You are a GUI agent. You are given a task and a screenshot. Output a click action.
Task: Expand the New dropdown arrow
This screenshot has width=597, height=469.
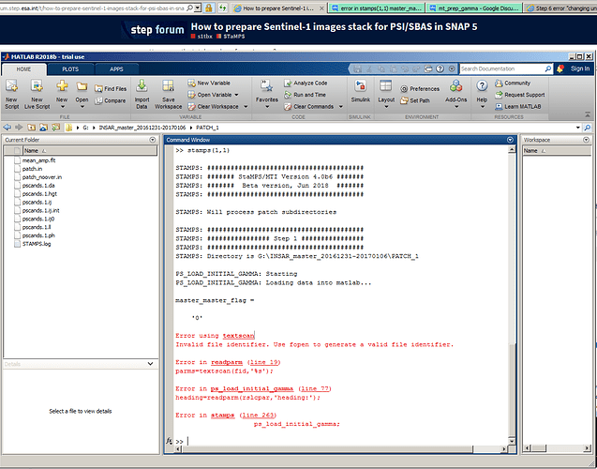[62, 107]
